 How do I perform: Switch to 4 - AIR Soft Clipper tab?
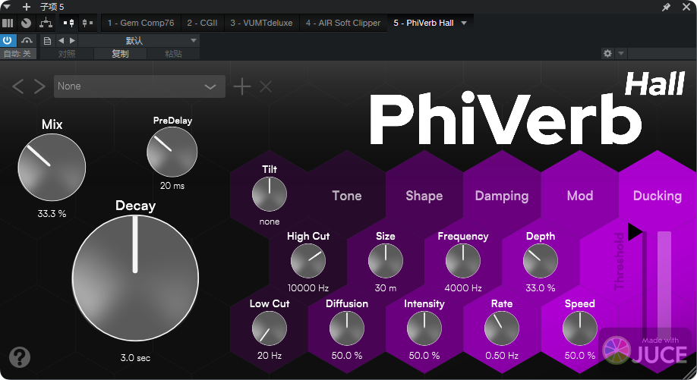(342, 23)
